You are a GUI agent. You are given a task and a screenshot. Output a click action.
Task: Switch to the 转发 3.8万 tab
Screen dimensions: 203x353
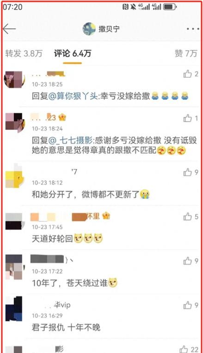tap(24, 54)
